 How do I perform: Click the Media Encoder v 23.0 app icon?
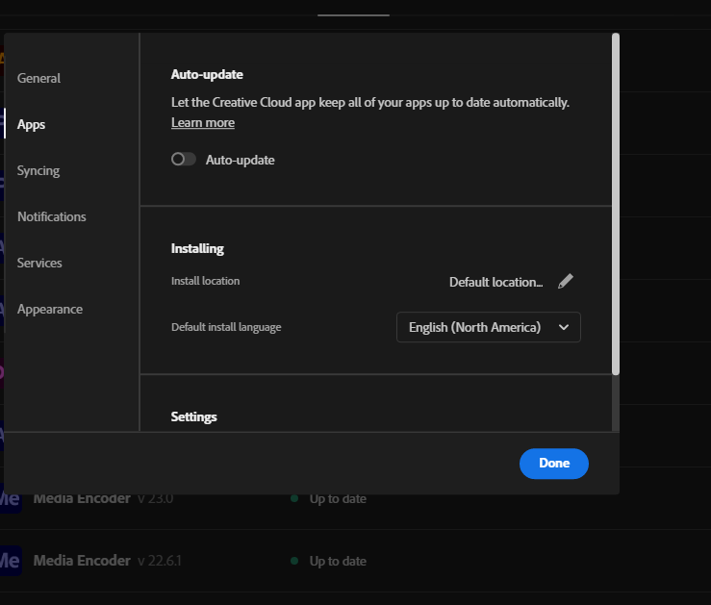pos(10,498)
